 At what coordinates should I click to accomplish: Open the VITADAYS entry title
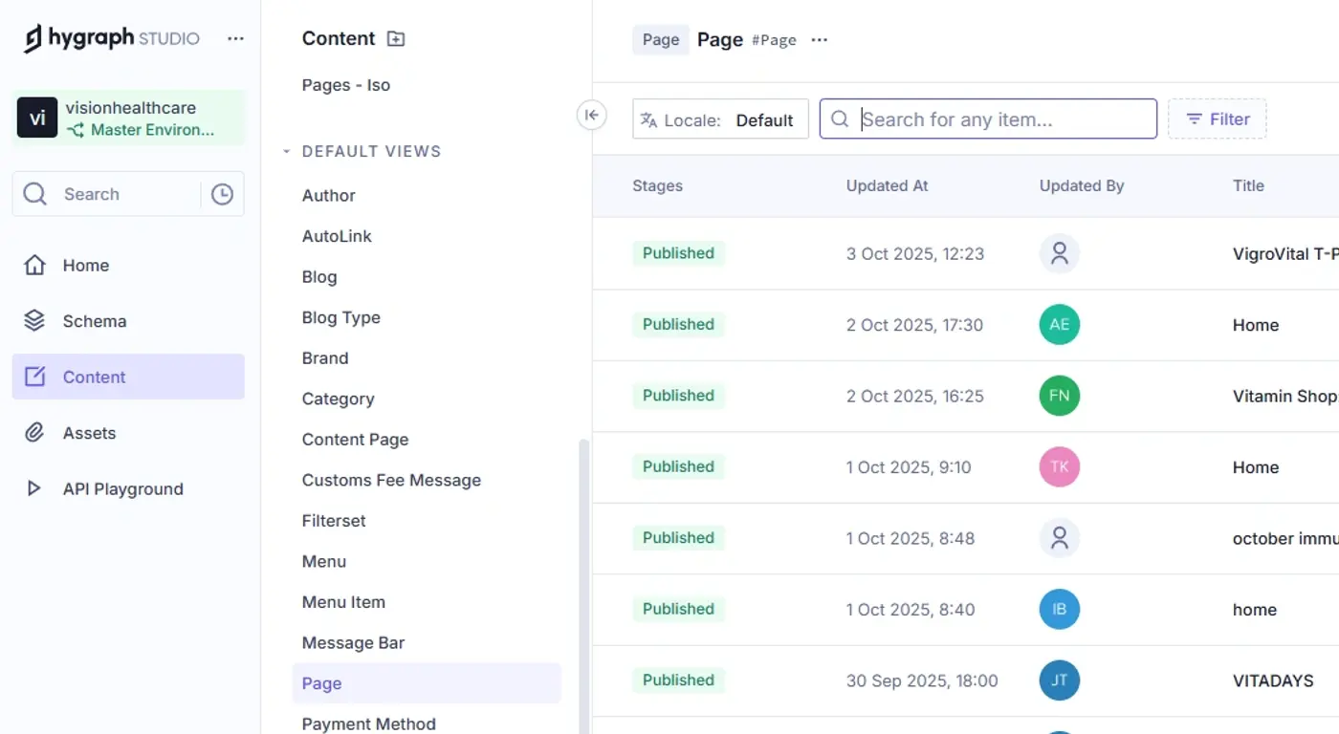tap(1273, 680)
